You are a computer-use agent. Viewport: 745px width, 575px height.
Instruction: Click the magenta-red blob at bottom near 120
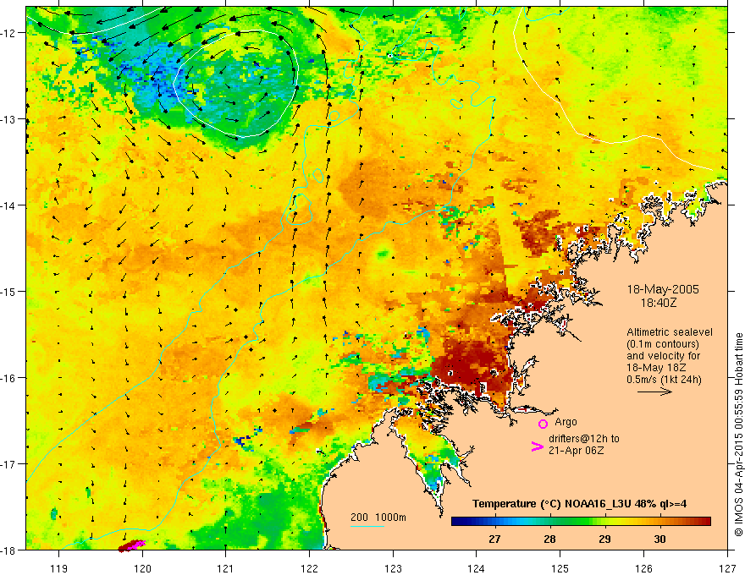click(x=131, y=545)
